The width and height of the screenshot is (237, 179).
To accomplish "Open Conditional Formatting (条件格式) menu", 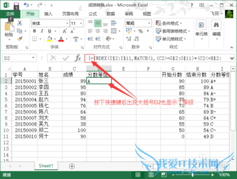I will click(x=169, y=23).
